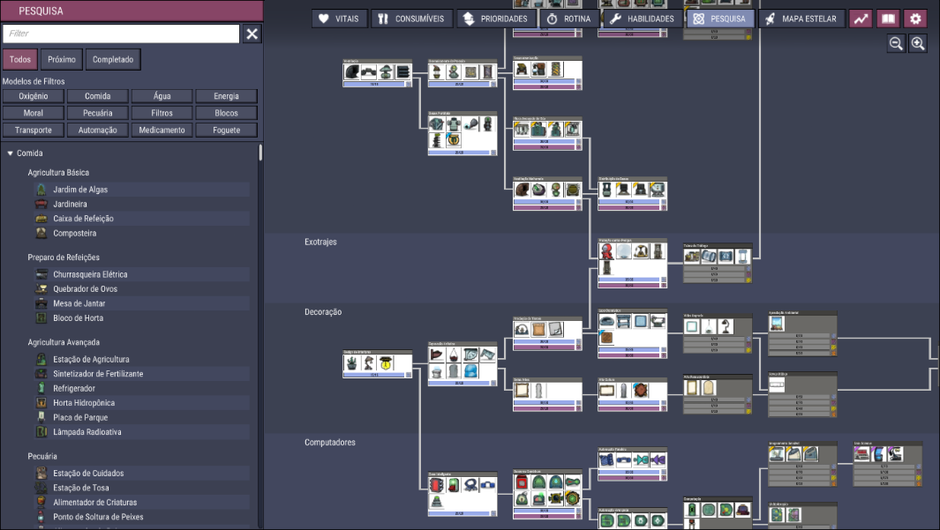Select the Pesquisa tab in top bar
This screenshot has height=530, width=940.
coord(720,19)
